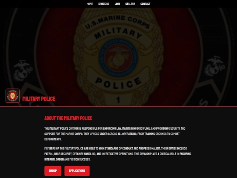
Task: Click the central Marine Corps seal on badge
Action: [118, 58]
